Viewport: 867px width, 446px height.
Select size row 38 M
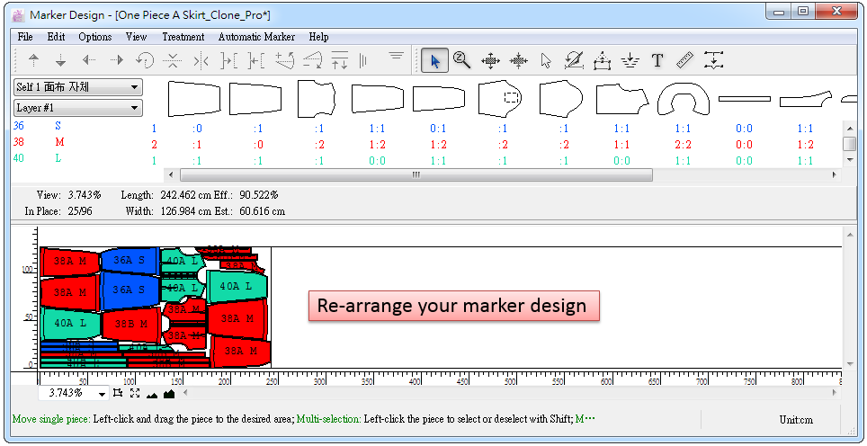tap(40, 143)
